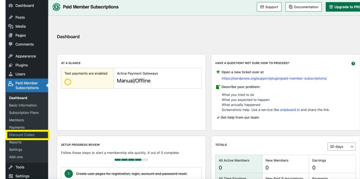Viewport: 360px width, 179px height.
Task: Click the Pages document icon
Action: coord(11,36)
